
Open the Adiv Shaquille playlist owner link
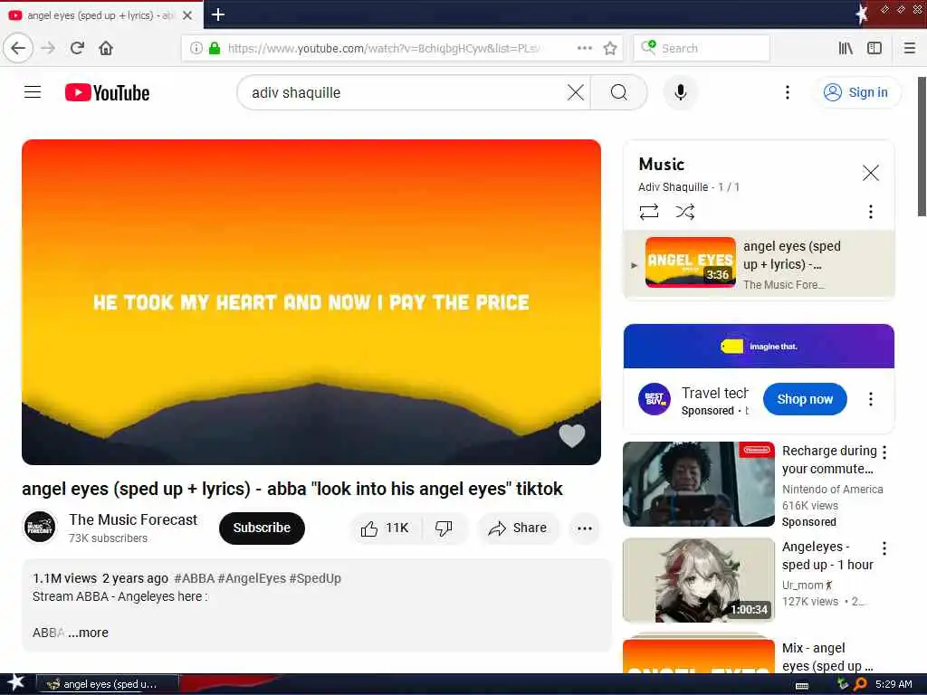click(x=673, y=186)
